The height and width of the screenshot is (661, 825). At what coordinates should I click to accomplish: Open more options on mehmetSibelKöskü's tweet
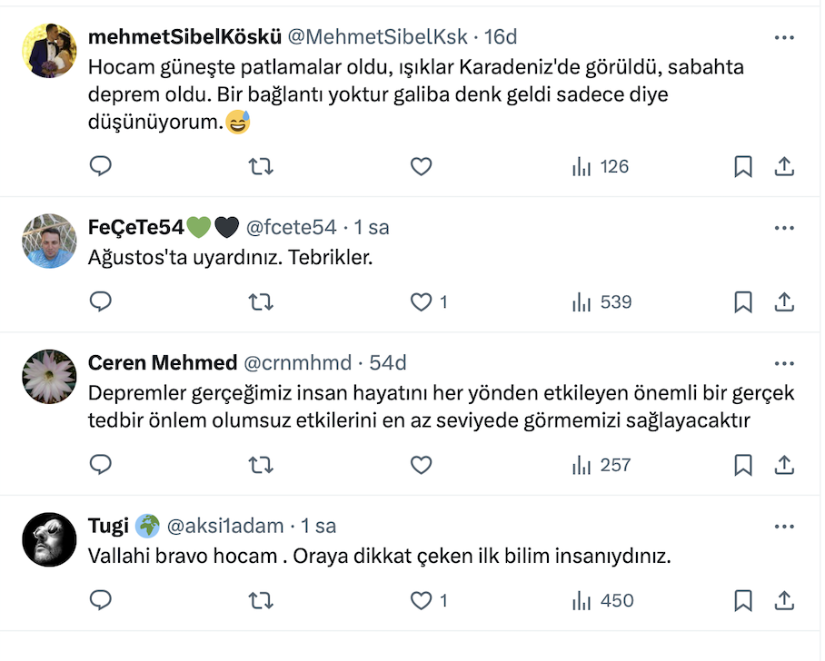pyautogui.click(x=784, y=37)
